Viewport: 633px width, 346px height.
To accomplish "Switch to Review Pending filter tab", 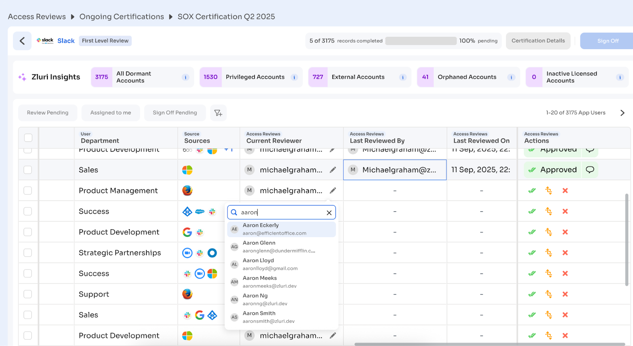I will tap(47, 113).
